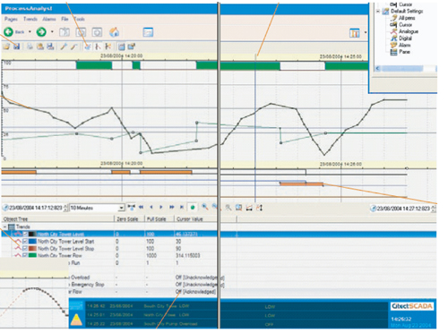Click the green auto-scroll live button
This screenshot has width=448, height=333.
(193, 207)
